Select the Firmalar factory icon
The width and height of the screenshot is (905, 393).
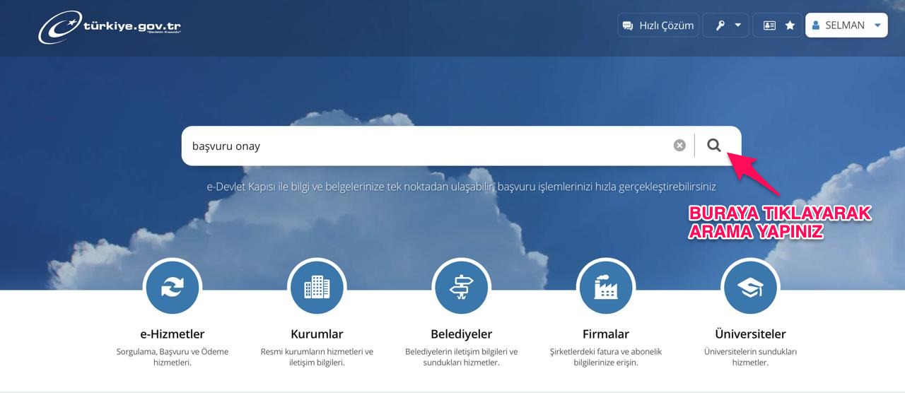click(606, 288)
